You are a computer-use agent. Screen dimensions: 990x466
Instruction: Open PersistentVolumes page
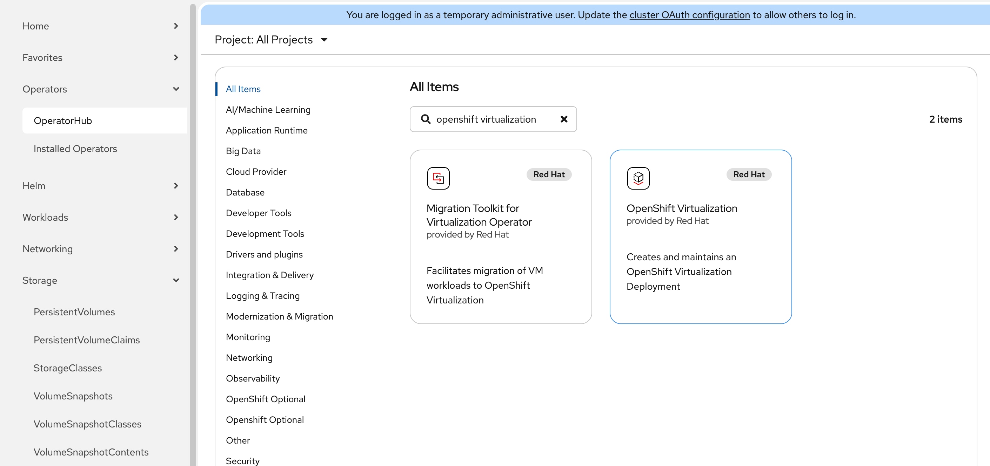74,312
